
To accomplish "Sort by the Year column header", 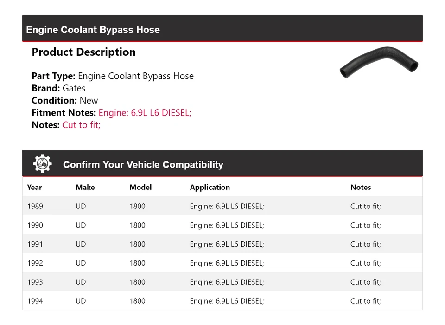I will pyautogui.click(x=34, y=188).
